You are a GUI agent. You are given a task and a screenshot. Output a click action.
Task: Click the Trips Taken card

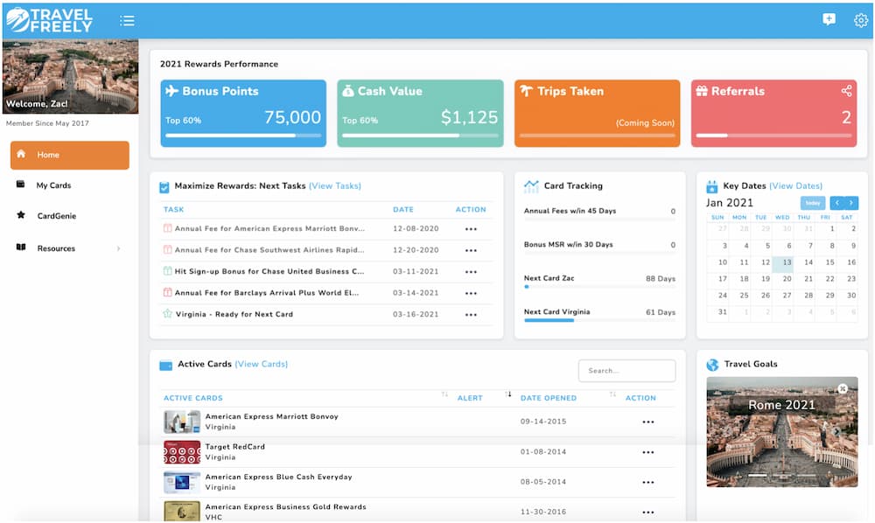click(x=597, y=113)
